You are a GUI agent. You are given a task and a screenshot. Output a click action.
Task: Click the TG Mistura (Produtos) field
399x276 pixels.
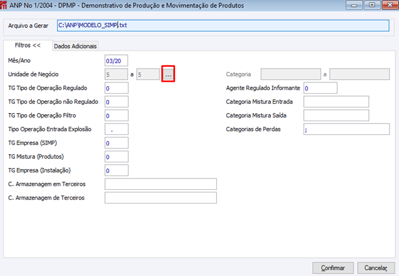[x=116, y=157]
